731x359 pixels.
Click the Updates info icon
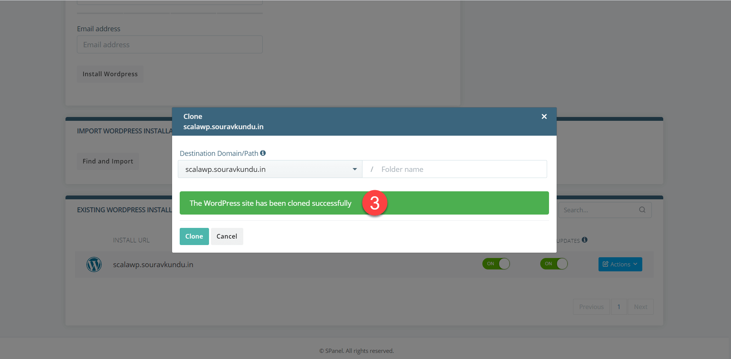click(585, 240)
